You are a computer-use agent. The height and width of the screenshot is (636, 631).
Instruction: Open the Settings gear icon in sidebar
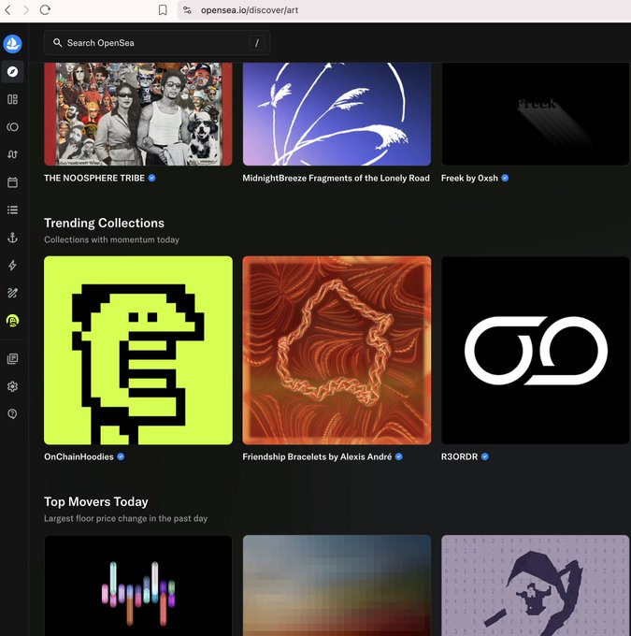pyautogui.click(x=12, y=386)
